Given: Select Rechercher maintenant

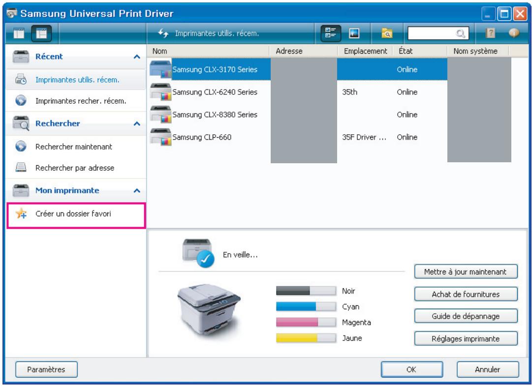Looking at the screenshot, I should point(76,147).
